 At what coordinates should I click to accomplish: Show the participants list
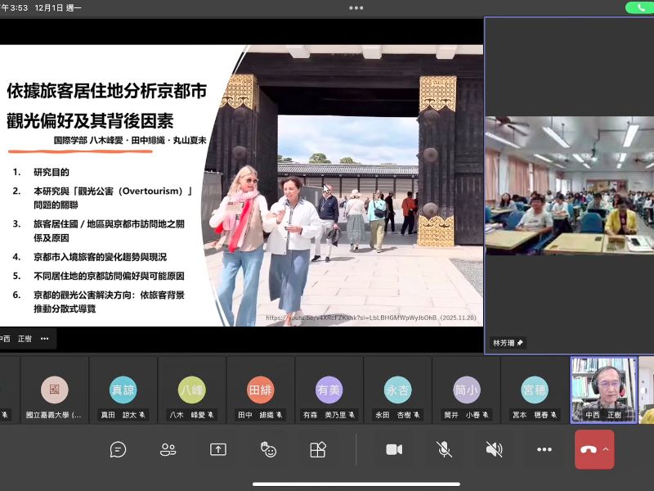[x=167, y=449]
